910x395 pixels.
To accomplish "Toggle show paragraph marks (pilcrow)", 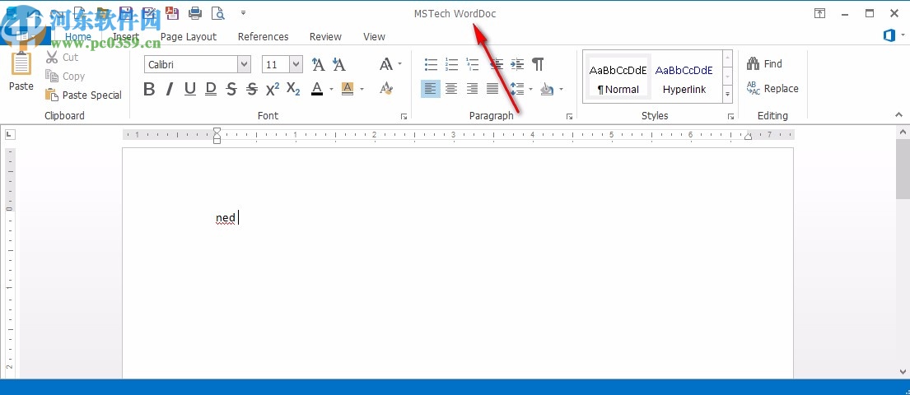I will pyautogui.click(x=538, y=64).
